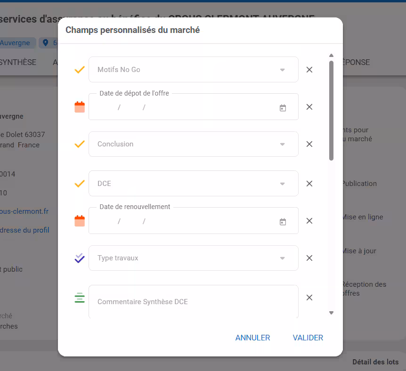Remove the Motifs No Go field
The width and height of the screenshot is (406, 371).
pyautogui.click(x=309, y=70)
